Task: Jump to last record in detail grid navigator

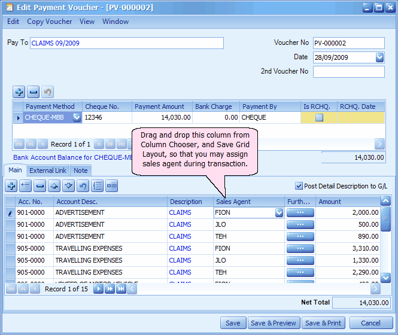Action: [120, 289]
